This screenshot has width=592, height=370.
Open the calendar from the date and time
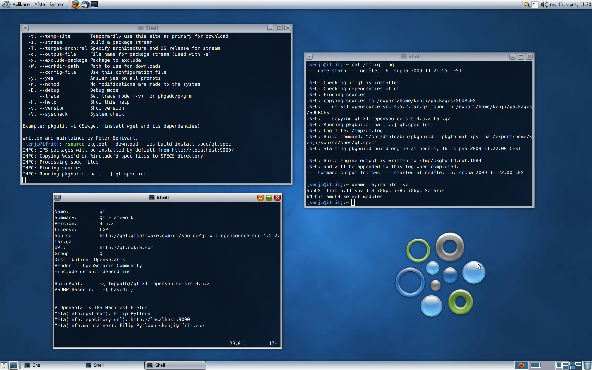pos(570,5)
